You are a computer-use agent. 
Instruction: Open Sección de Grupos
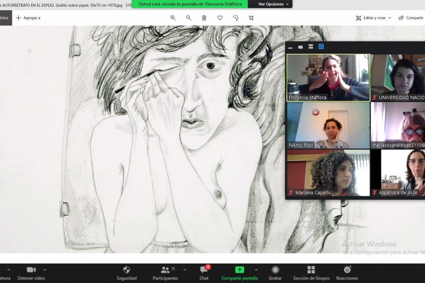coord(311,273)
